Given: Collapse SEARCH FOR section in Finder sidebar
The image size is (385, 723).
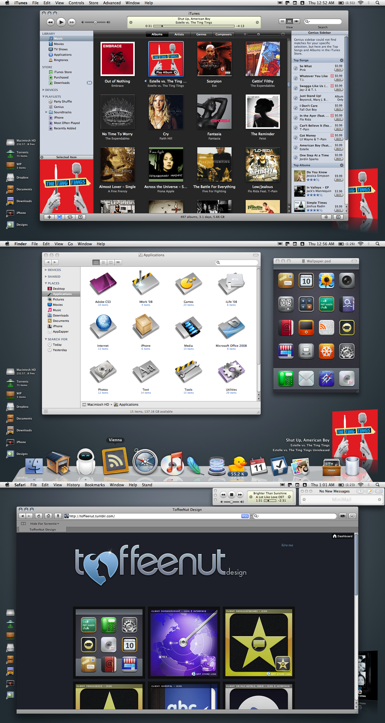Looking at the screenshot, I should coord(46,339).
